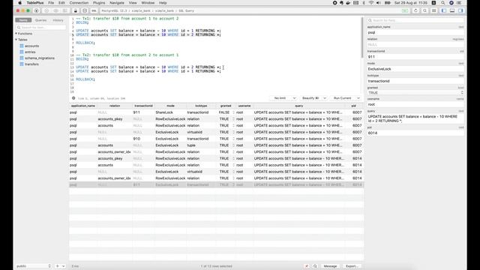Click the search magnifier in top toolbar
This screenshot has width=480, height=270.
[424, 10]
